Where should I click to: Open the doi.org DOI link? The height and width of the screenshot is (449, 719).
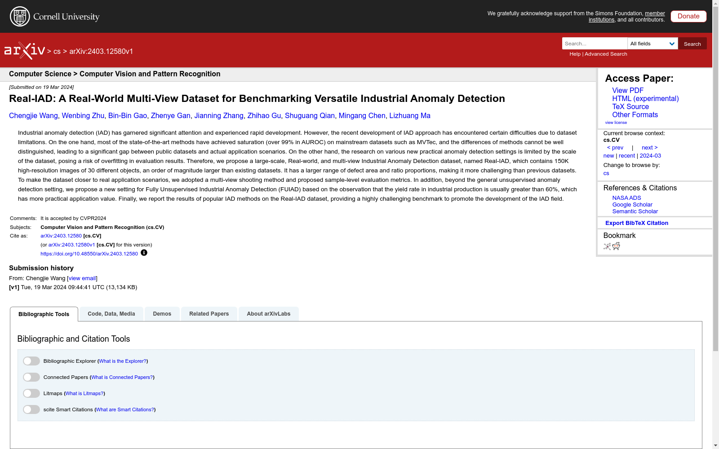pyautogui.click(x=89, y=254)
